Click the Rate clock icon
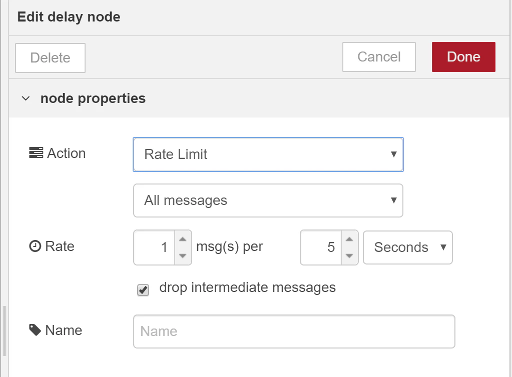 click(35, 246)
